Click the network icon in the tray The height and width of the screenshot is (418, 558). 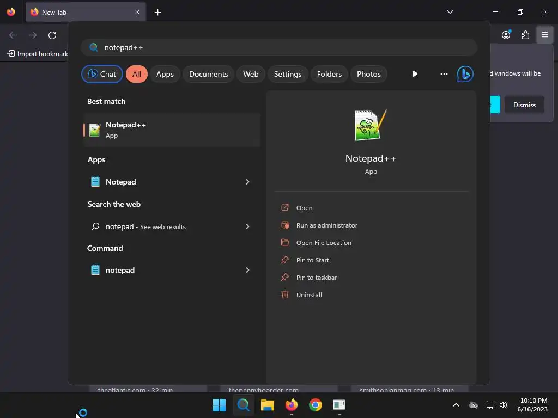[491, 405]
